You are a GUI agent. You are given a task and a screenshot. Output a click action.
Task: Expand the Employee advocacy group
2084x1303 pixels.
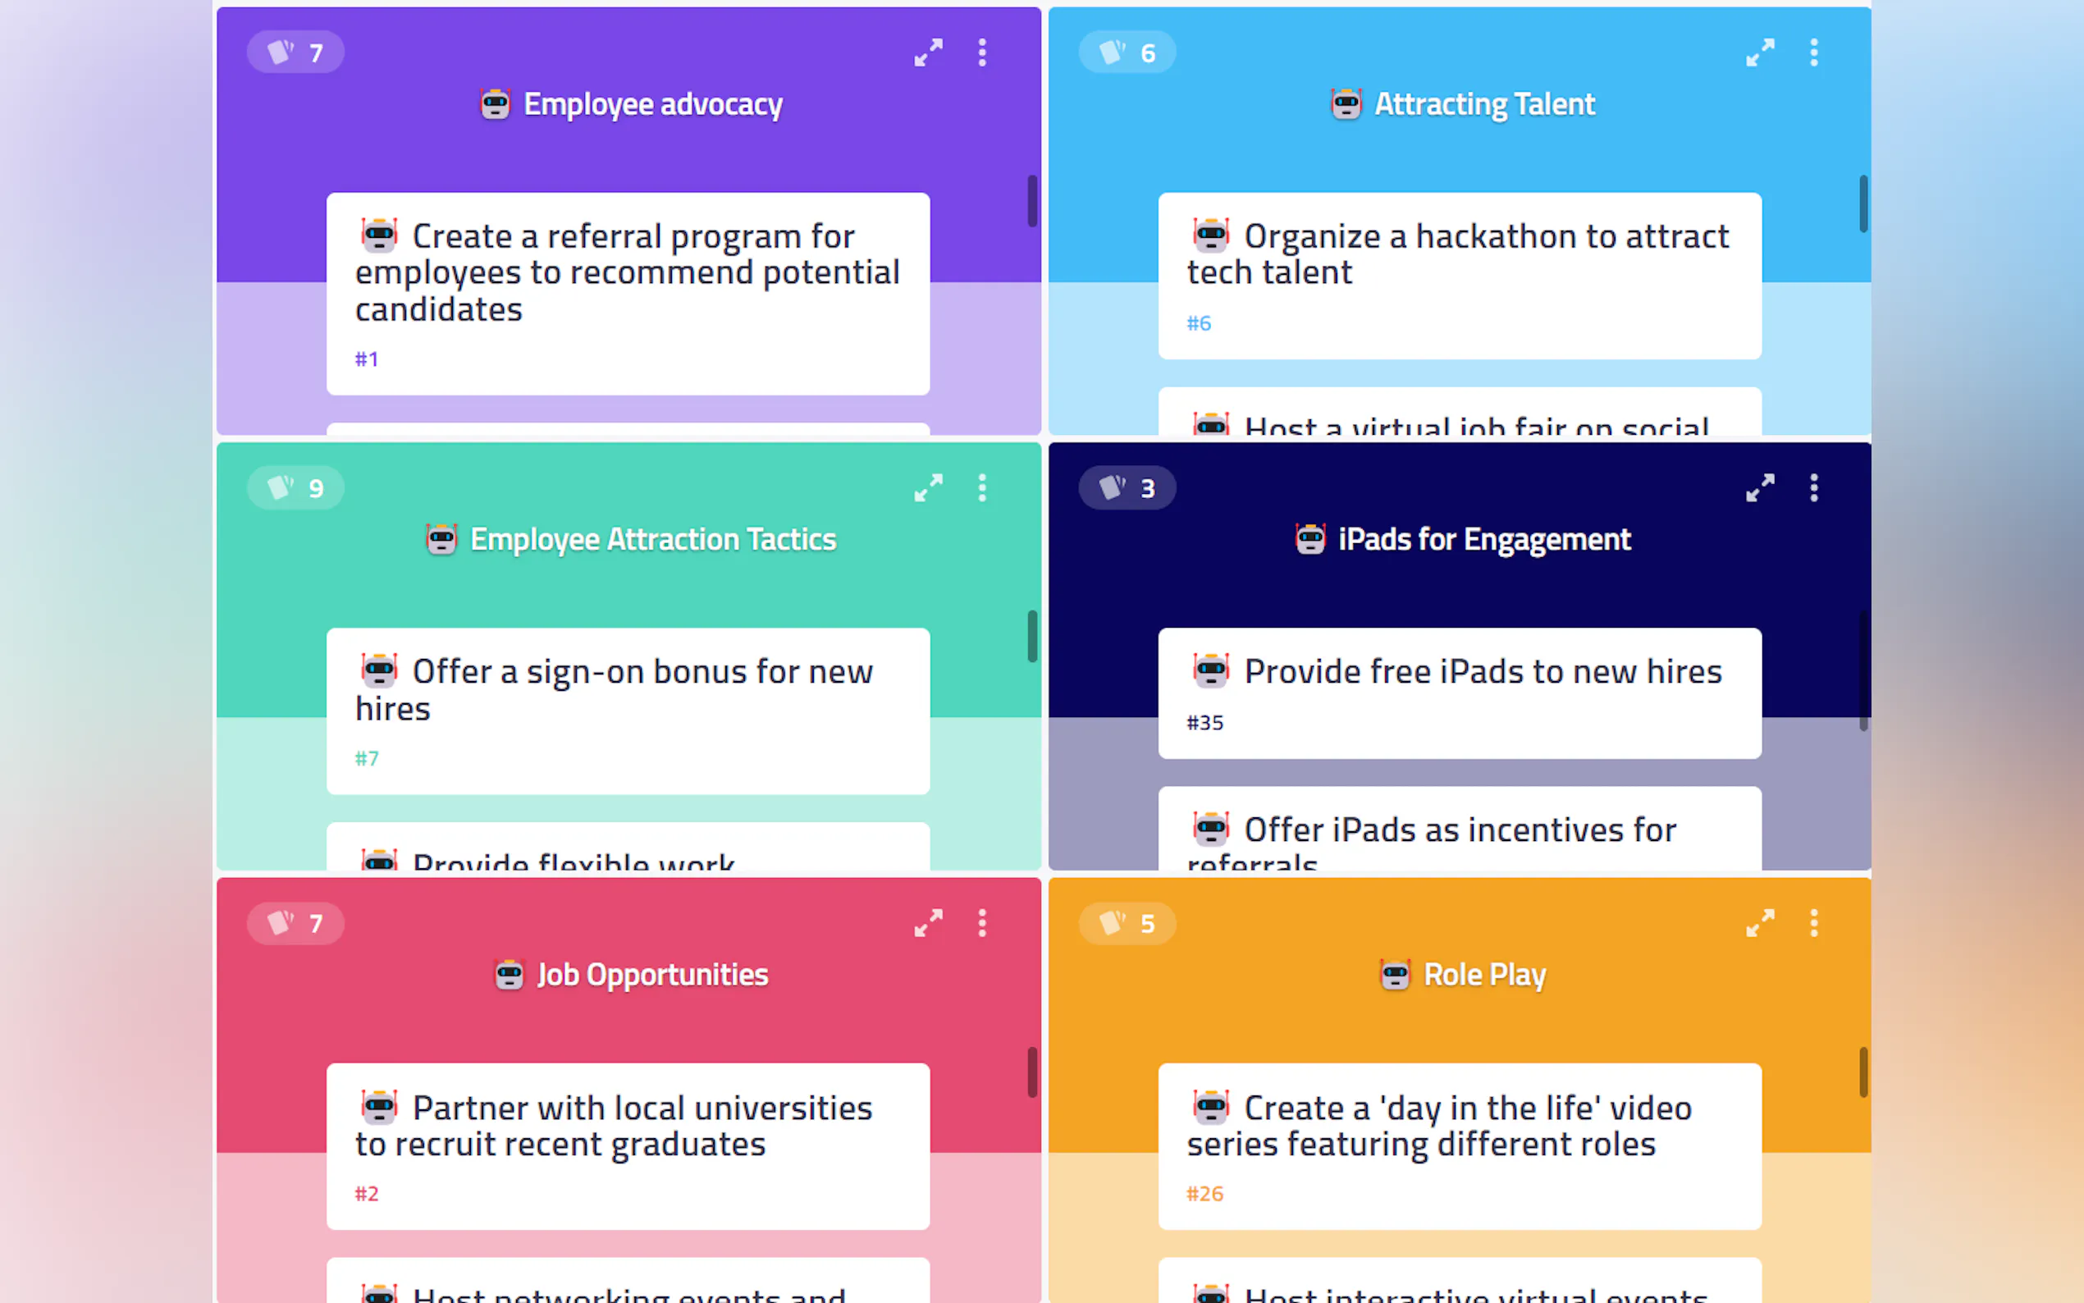coord(928,53)
